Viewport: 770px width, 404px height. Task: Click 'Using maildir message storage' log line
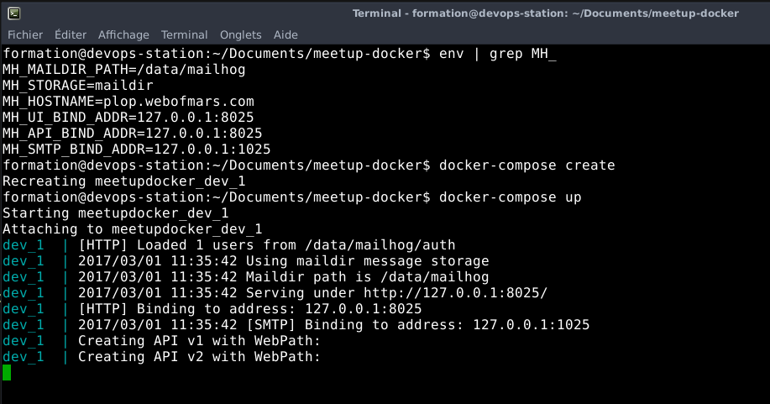283,261
